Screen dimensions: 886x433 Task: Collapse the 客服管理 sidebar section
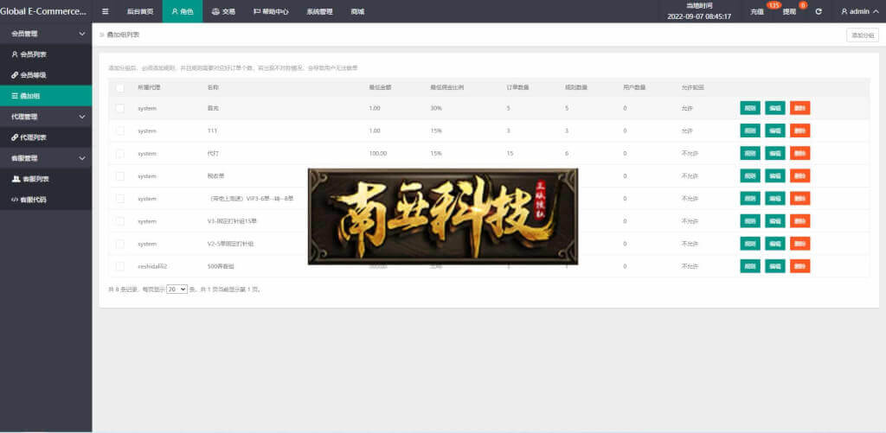coord(46,159)
